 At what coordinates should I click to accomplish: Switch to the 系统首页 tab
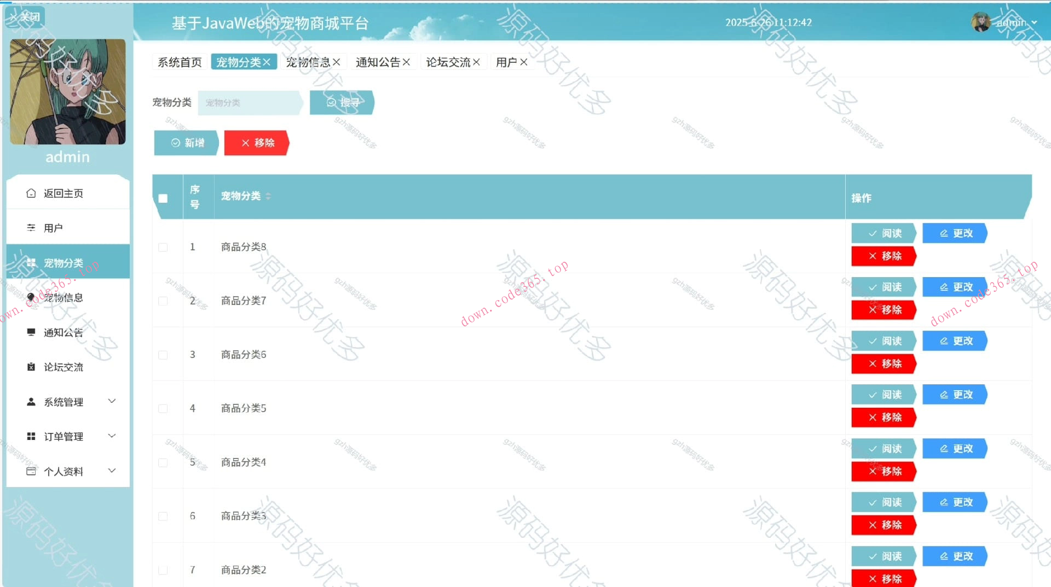pos(179,62)
